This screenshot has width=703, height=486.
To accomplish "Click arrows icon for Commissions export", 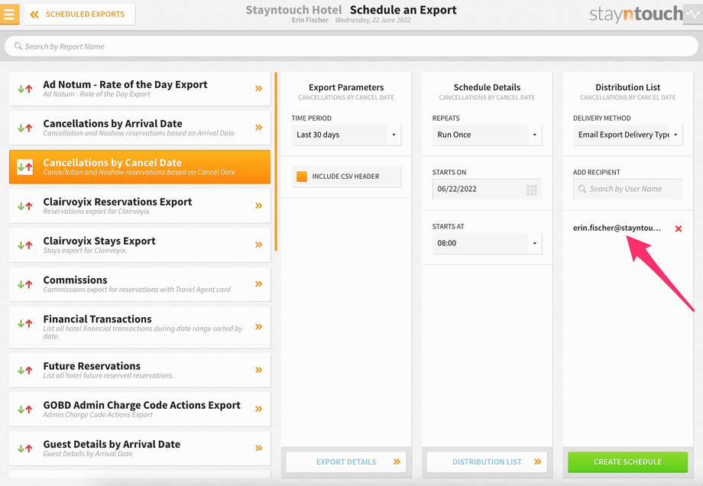I will (x=24, y=283).
